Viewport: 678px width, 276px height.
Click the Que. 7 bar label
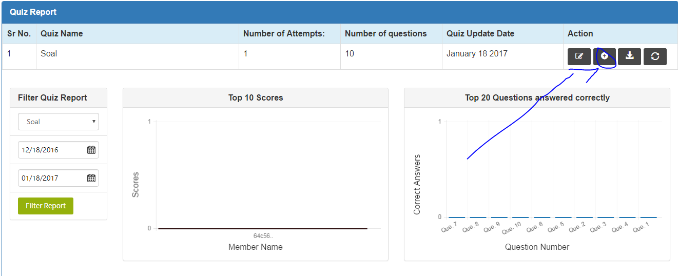tap(449, 228)
